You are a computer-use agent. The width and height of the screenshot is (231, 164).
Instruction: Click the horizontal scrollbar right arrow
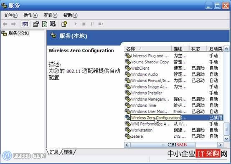tap(221, 145)
